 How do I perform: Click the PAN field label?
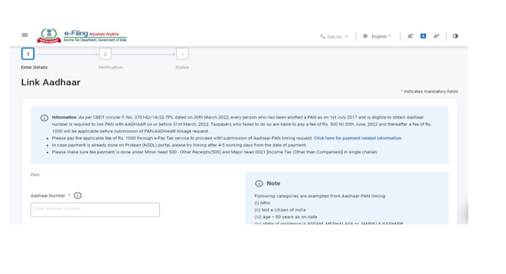pyautogui.click(x=35, y=175)
